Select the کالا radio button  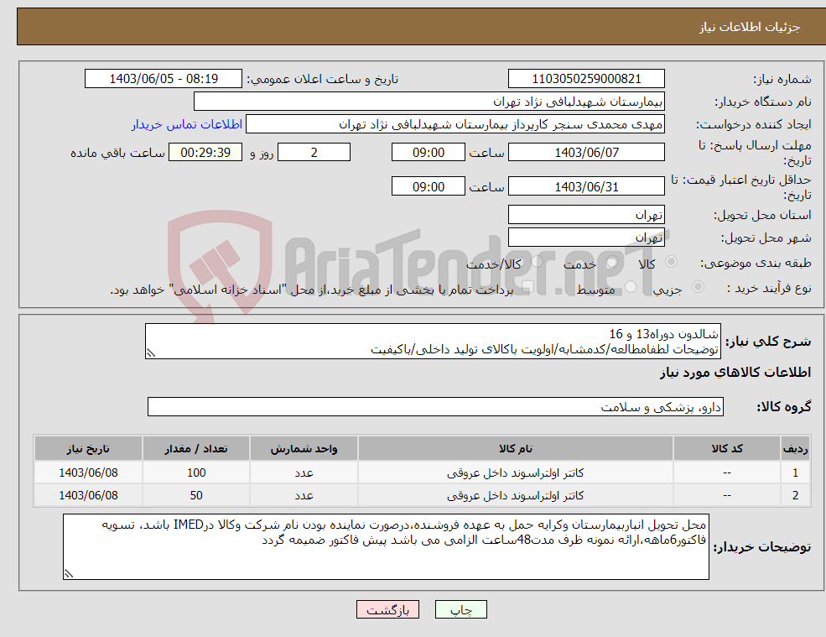pyautogui.click(x=672, y=262)
